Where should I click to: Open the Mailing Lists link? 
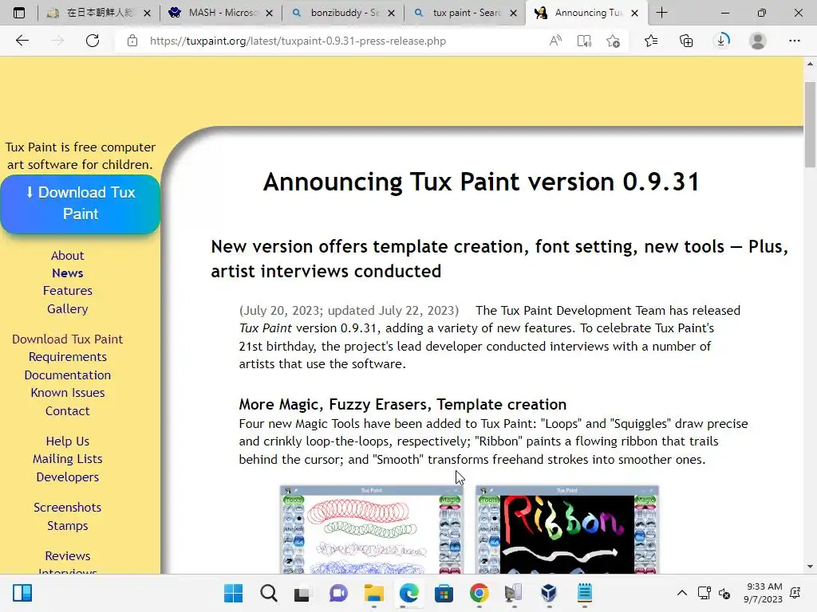[x=67, y=459]
